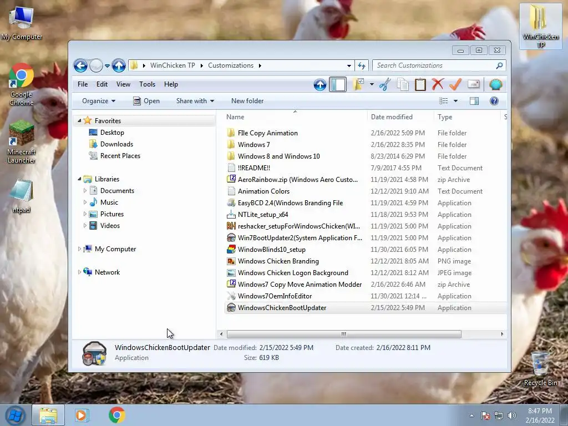The image size is (568, 426).
Task: Open the Organize dropdown
Action: click(x=99, y=101)
